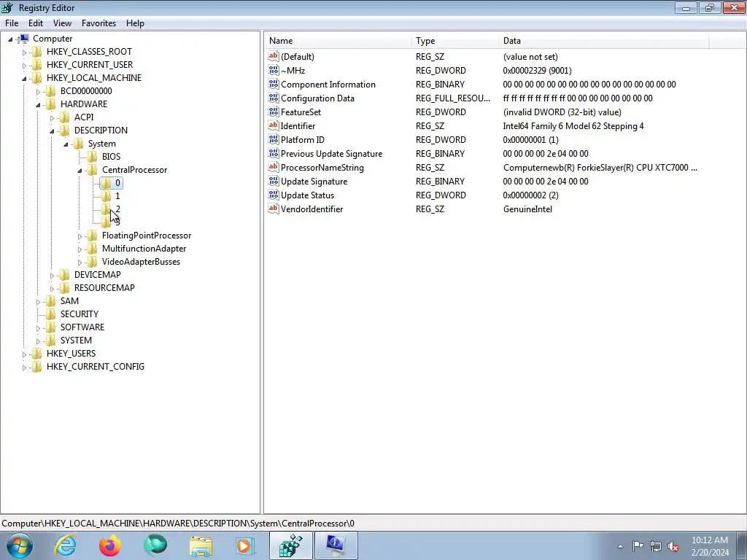
Task: Select the HKEY_USERS folder icon
Action: tap(36, 354)
